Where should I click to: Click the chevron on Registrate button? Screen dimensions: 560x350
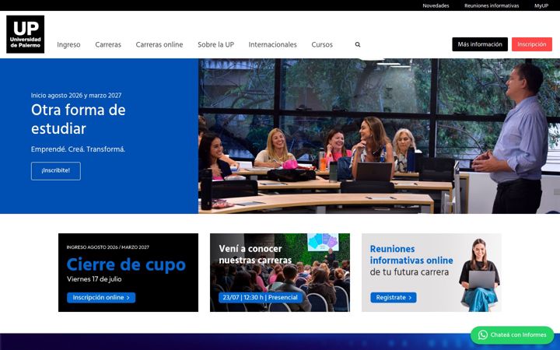(x=410, y=297)
